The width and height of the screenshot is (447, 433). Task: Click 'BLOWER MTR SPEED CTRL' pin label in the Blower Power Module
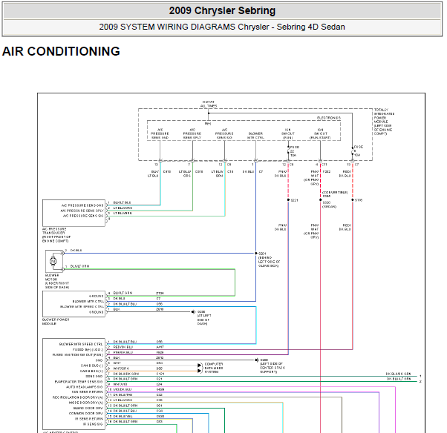pos(82,307)
